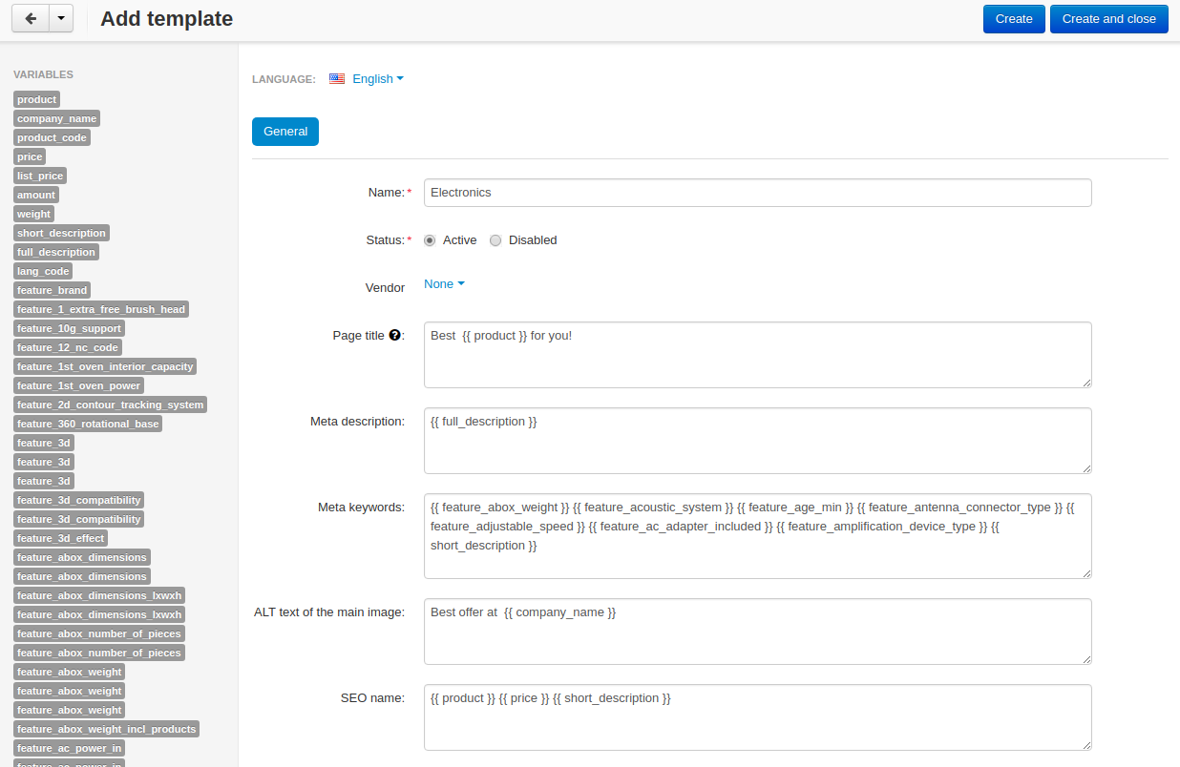This screenshot has height=767, width=1180.
Task: Insert the price variable tag
Action: click(30, 156)
